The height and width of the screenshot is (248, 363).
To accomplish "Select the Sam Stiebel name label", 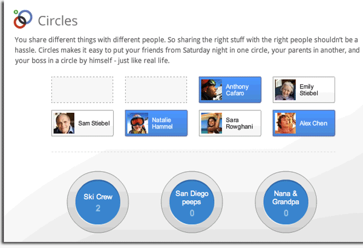I will (94, 124).
